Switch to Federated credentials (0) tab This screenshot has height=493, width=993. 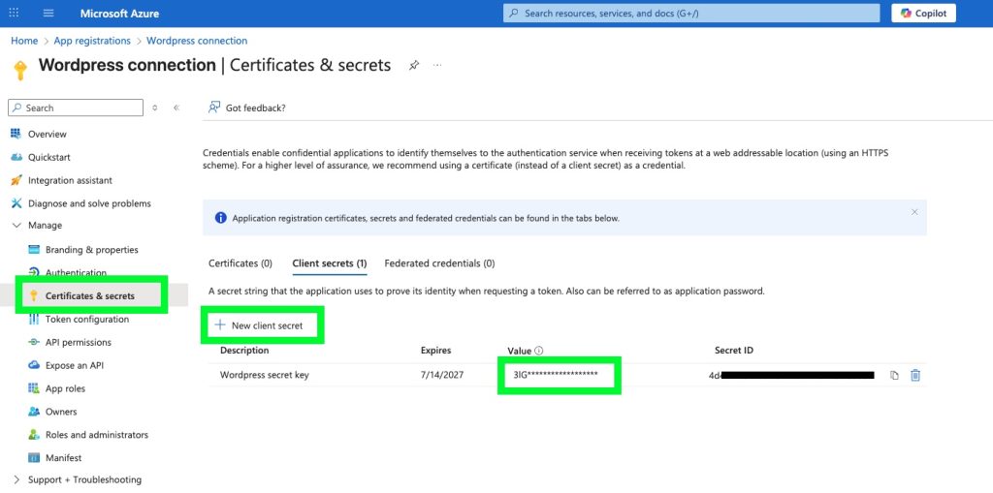tap(439, 263)
